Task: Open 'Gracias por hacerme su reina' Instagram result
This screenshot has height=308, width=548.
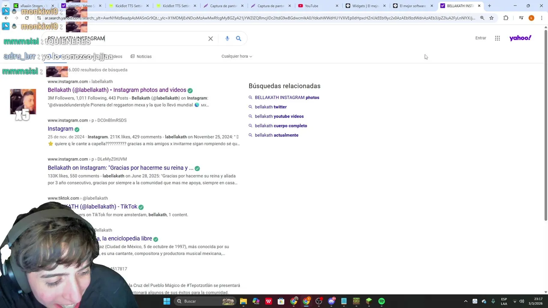Action: point(120,168)
